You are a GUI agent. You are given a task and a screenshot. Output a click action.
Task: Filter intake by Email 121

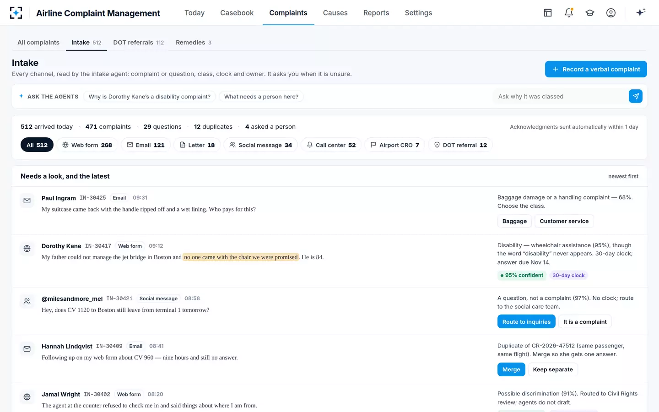pyautogui.click(x=146, y=145)
